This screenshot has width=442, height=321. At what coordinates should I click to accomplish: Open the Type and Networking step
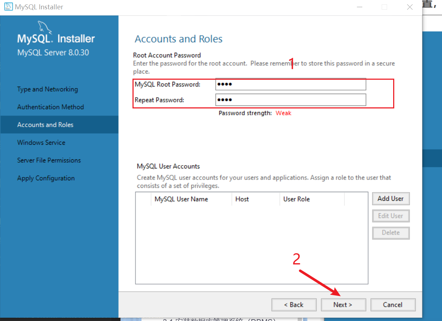(x=47, y=89)
